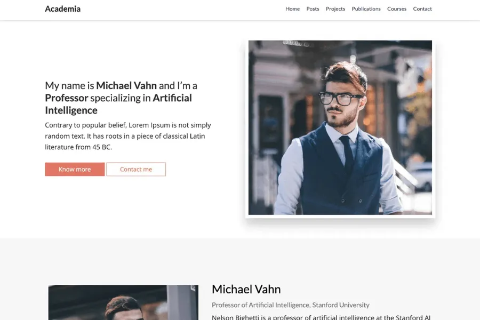
Task: Open the Courses nav link
Action: 397,9
